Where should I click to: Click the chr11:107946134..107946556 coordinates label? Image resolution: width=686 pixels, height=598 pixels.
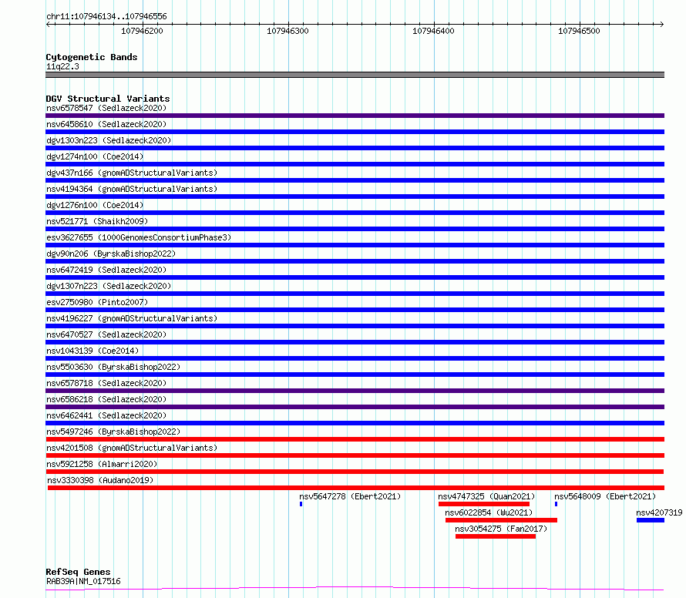[106, 17]
